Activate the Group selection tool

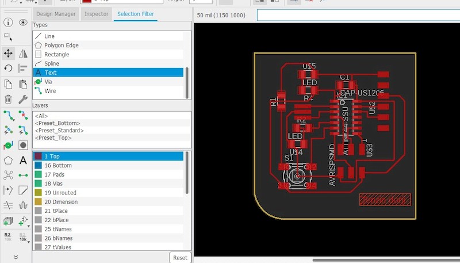point(8,37)
